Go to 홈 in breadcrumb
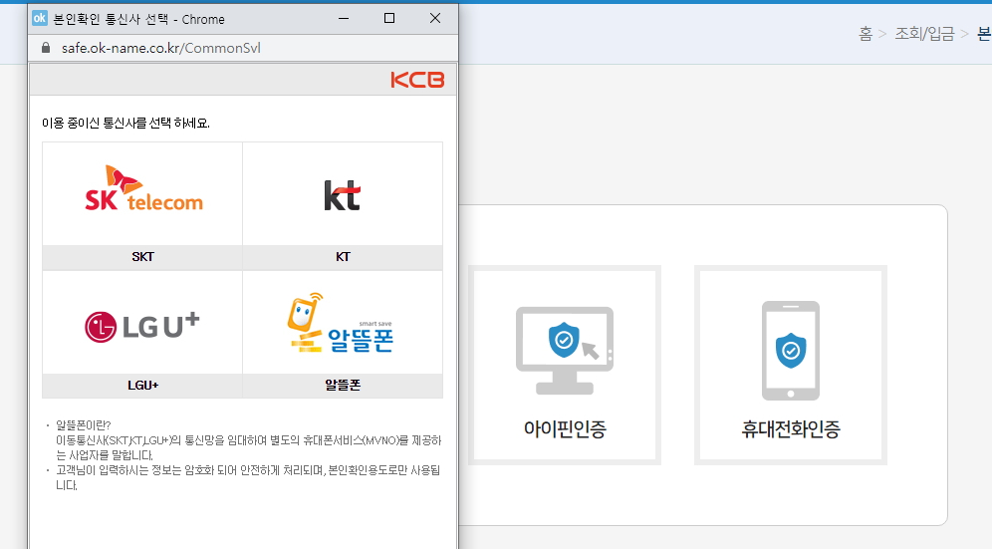 pos(866,33)
